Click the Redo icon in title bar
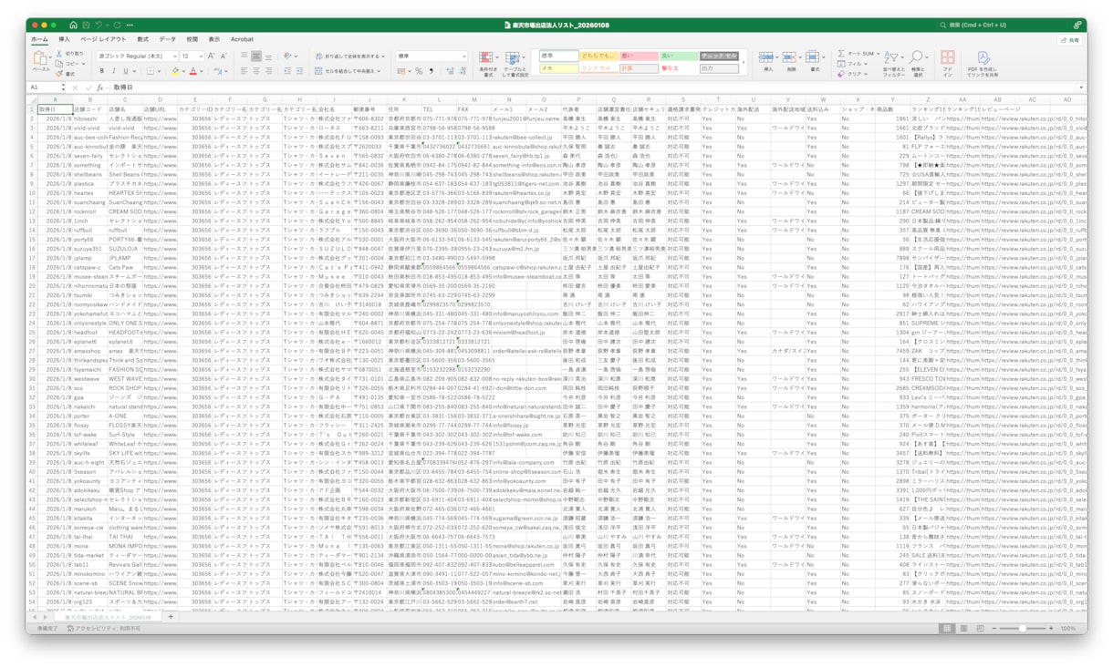 click(x=117, y=26)
